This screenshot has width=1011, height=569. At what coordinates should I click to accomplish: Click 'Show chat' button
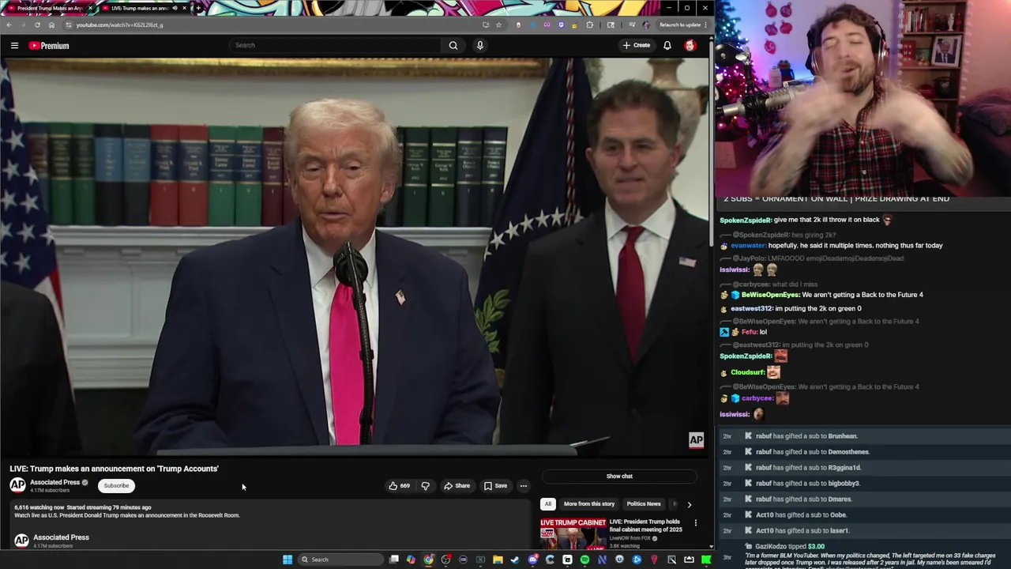[619, 477]
